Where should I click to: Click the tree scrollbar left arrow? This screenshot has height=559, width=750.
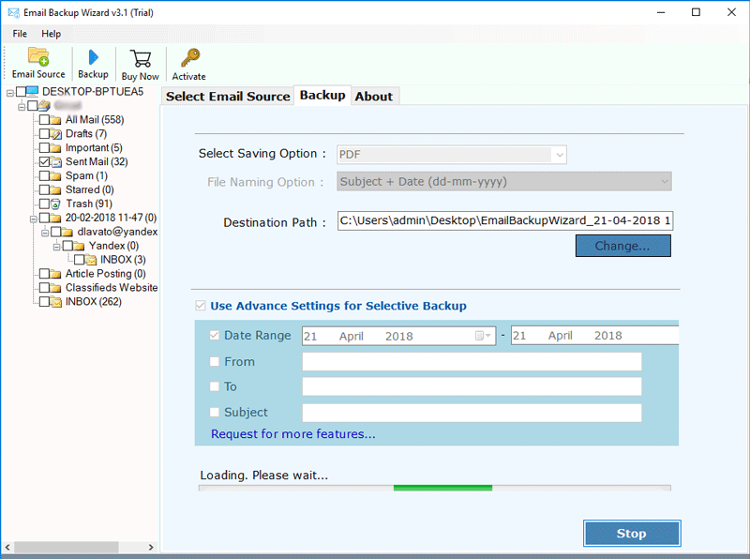coord(7,547)
